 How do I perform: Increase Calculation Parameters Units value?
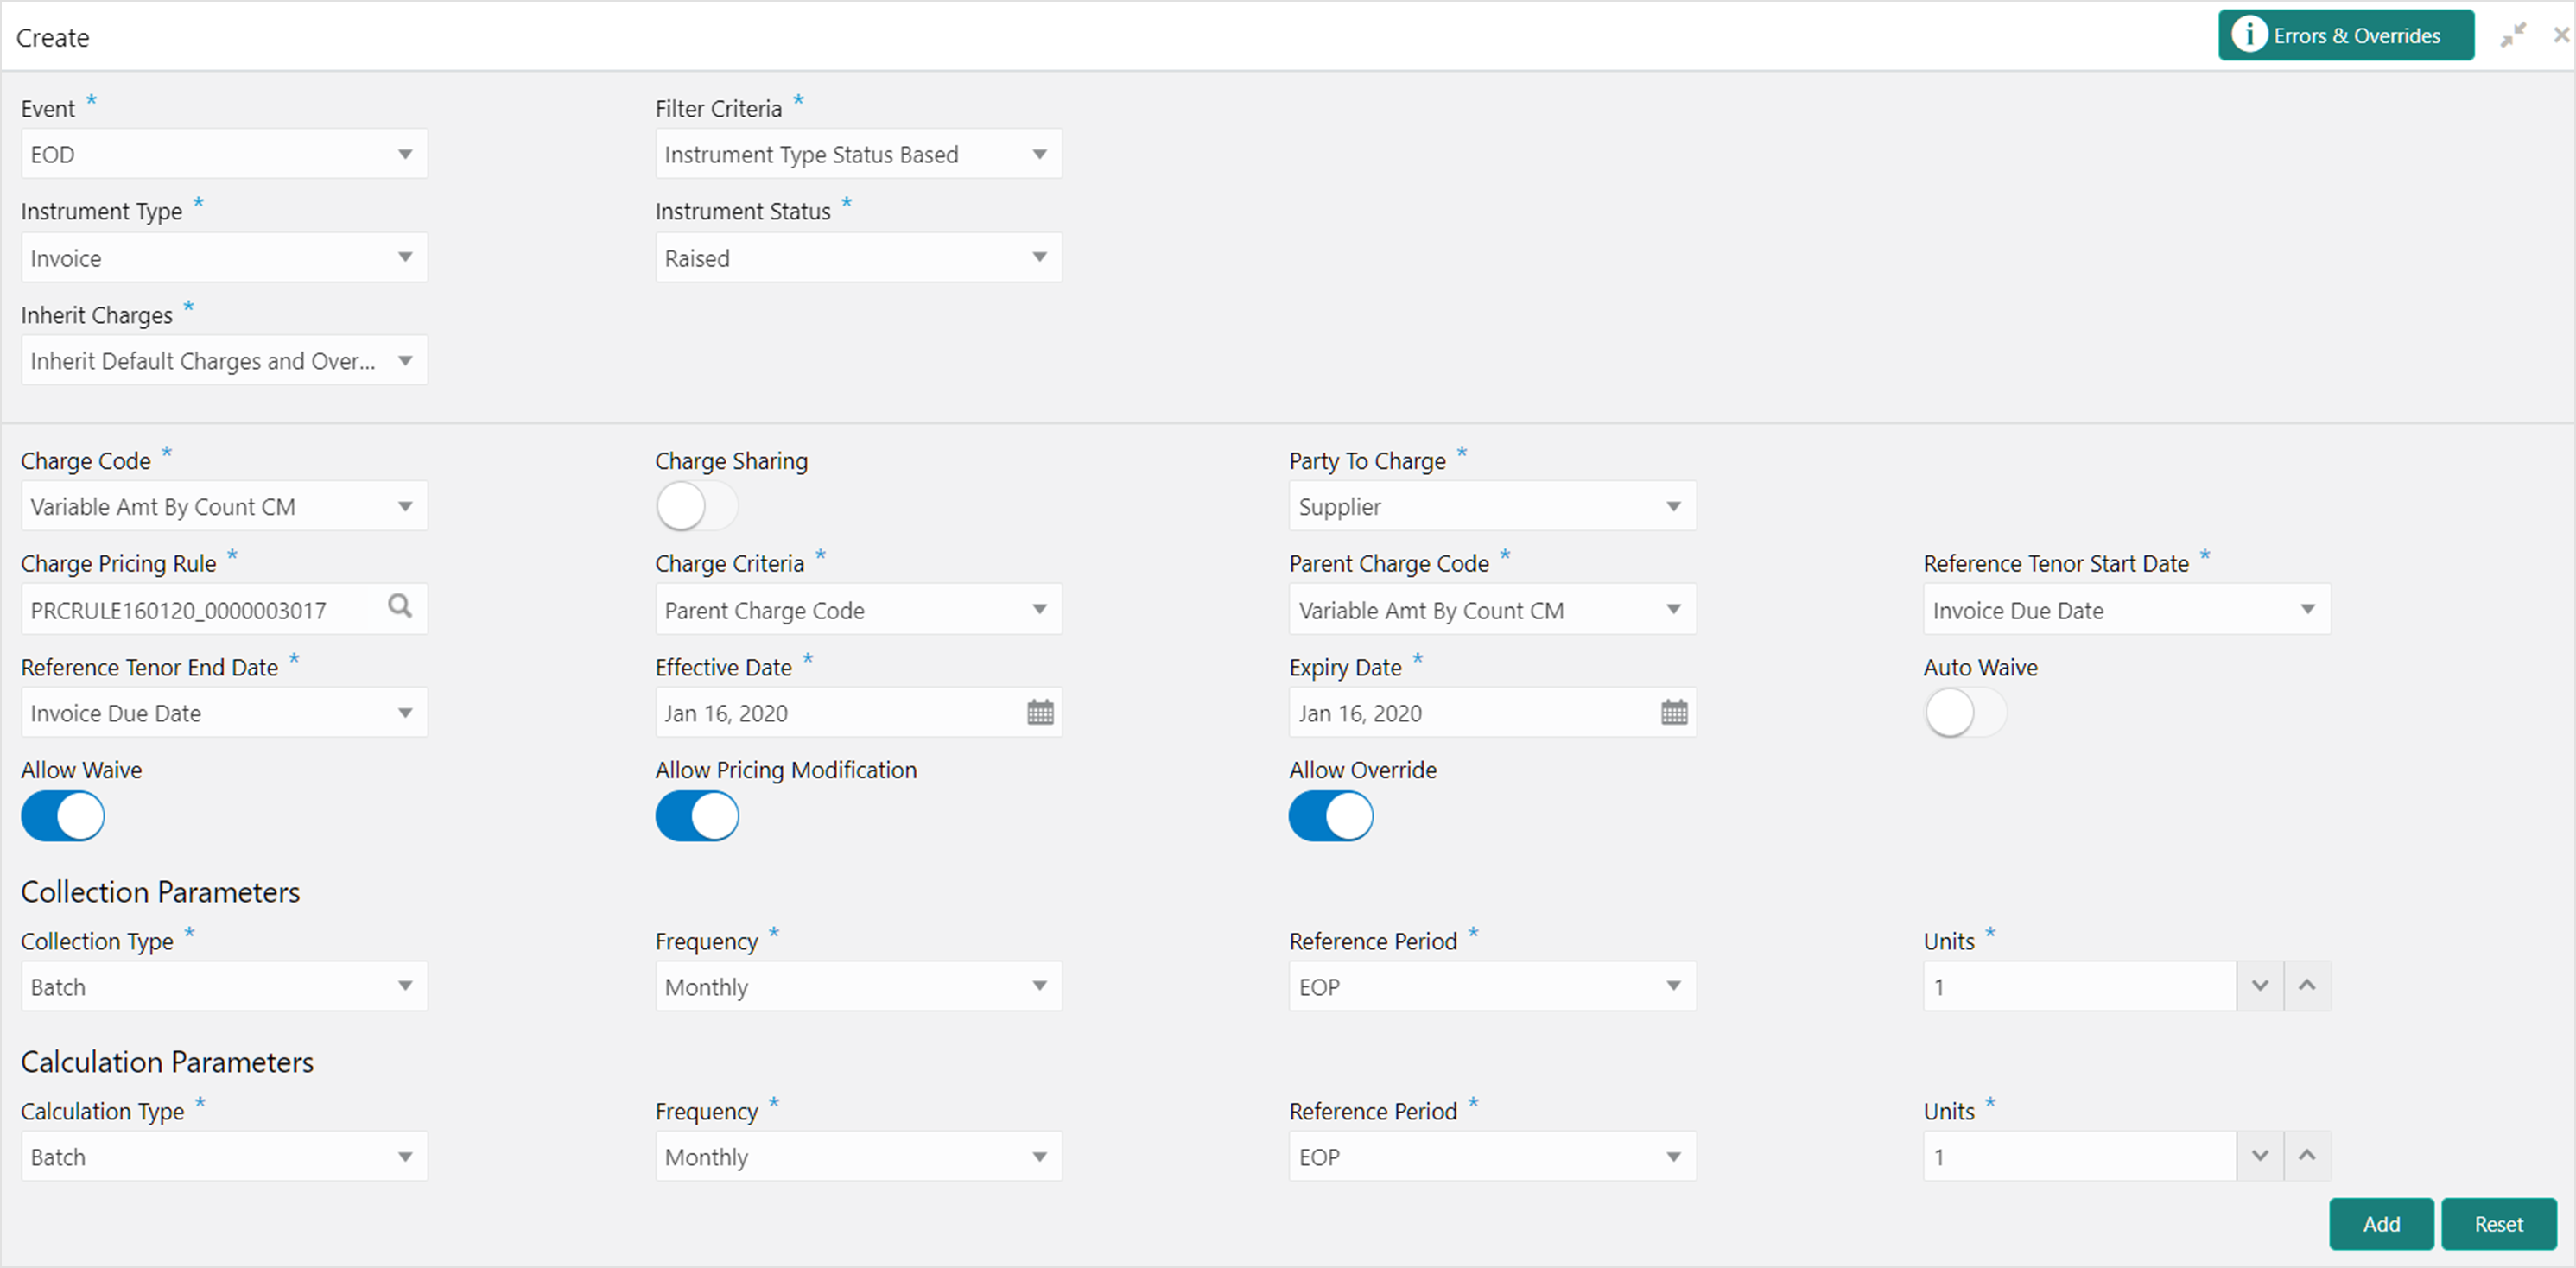(2307, 1156)
